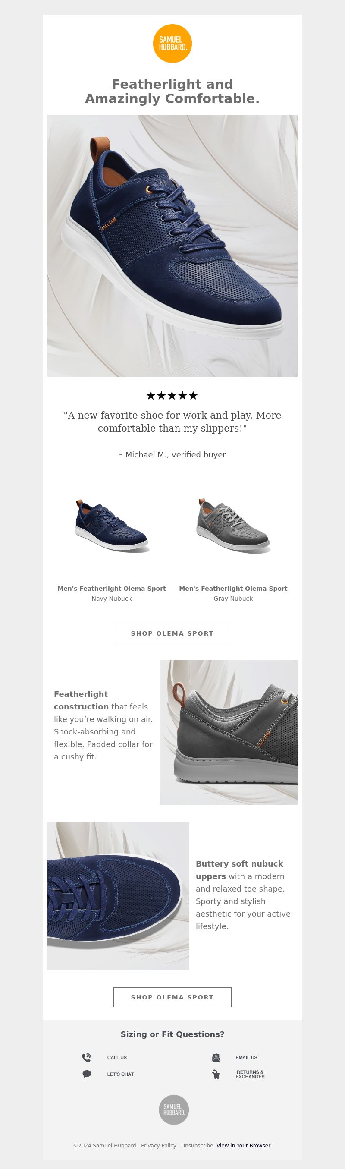Click the Unsubscribe link
This screenshot has width=345, height=1169.
[197, 1145]
